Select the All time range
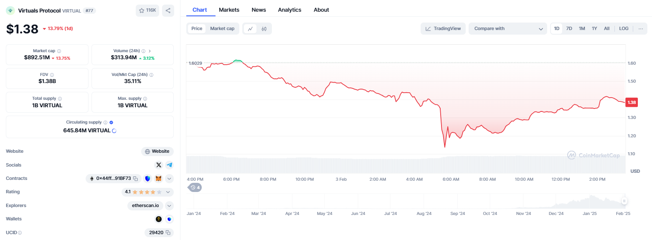This screenshot has width=652, height=240. 606,28
